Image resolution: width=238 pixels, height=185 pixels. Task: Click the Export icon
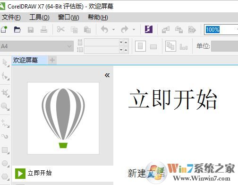(x=179, y=29)
